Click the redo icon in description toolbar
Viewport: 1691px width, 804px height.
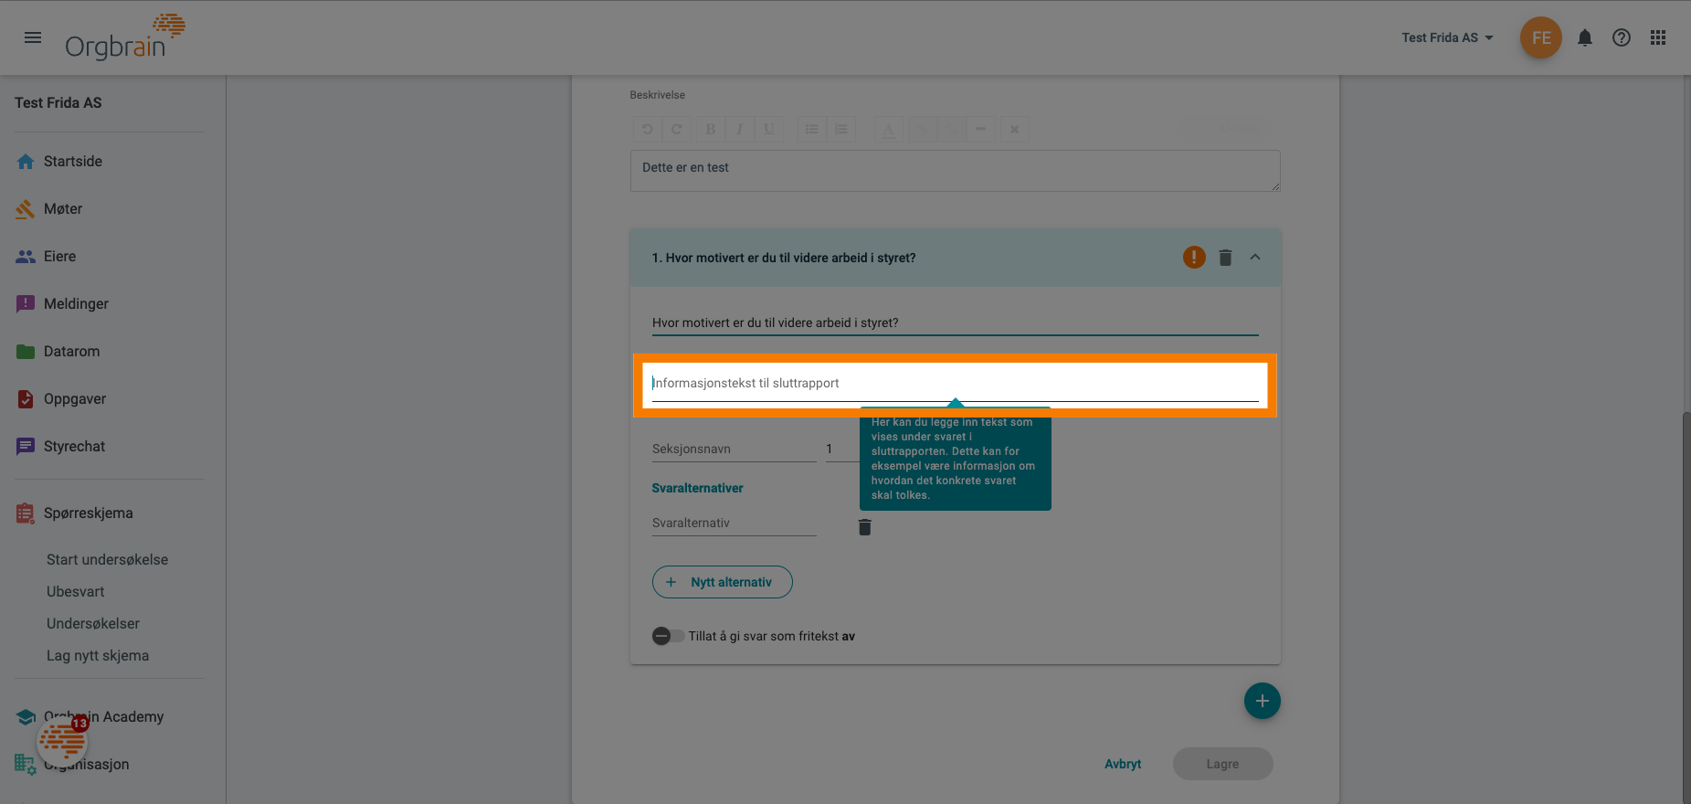tap(676, 129)
